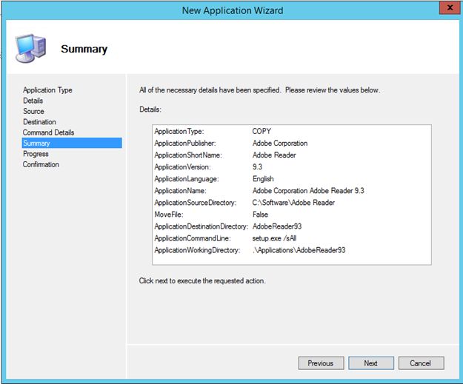Select Confirmation step in sidebar
This screenshot has height=384, width=463.
coord(41,164)
